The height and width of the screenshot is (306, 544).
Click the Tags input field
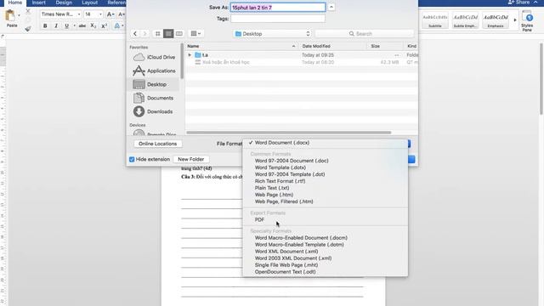pyautogui.click(x=278, y=19)
